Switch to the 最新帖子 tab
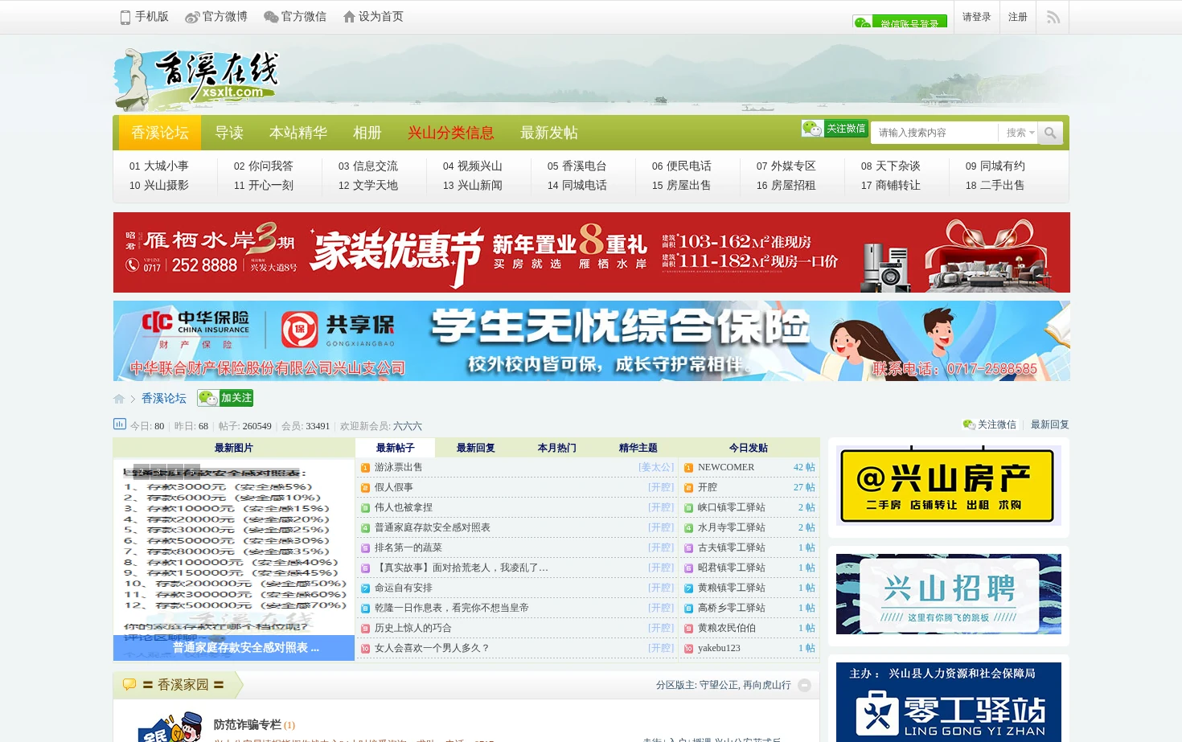1182x742 pixels. 395,448
